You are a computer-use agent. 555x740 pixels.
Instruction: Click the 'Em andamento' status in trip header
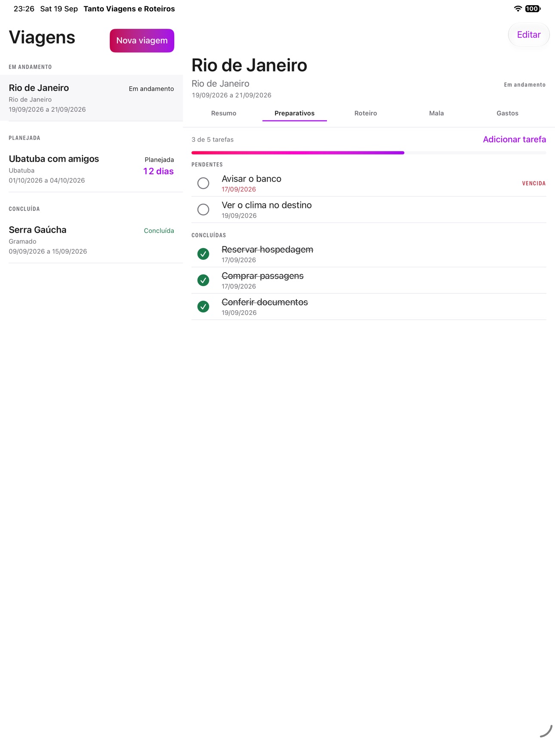(525, 85)
